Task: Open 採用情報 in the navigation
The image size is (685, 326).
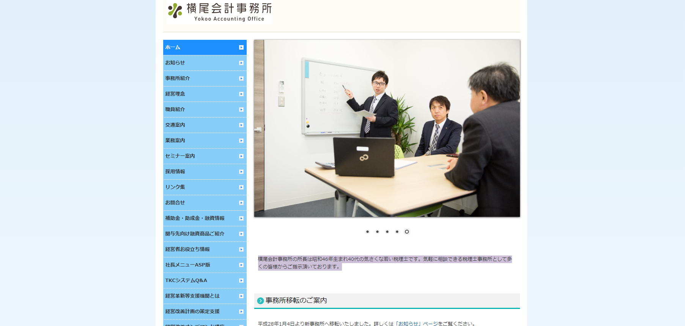Action: pyautogui.click(x=205, y=172)
